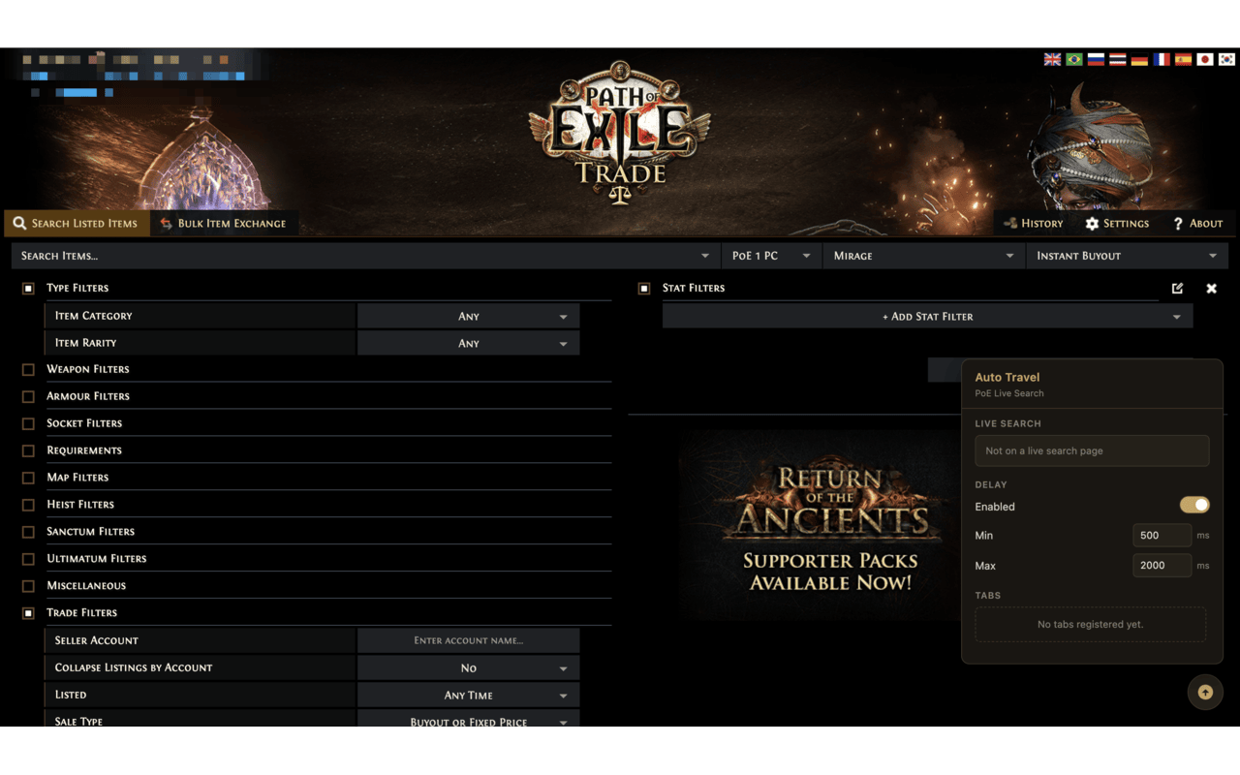Enable the Weapon Filters checkbox
This screenshot has height=775, width=1240.
[28, 369]
